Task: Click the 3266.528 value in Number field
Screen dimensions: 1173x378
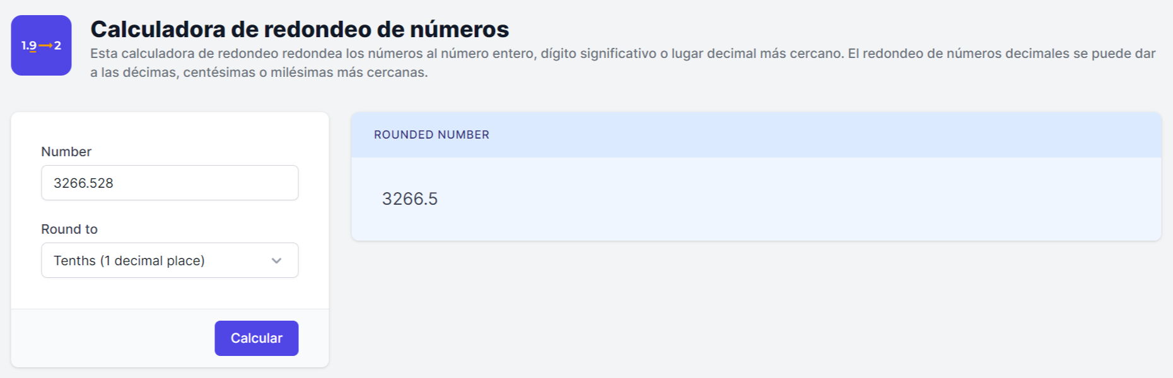Action: [83, 183]
